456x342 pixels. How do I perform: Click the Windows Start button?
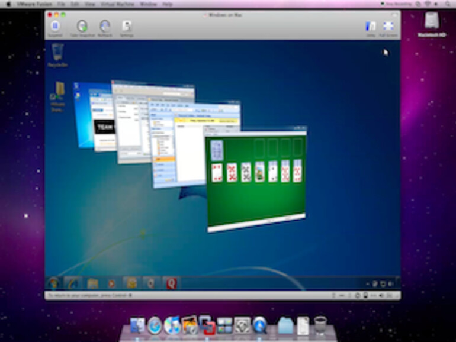coord(54,283)
